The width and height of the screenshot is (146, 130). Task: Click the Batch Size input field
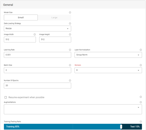point(37,70)
